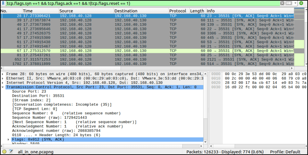
Task: Clear the display filter with X button
Action: [282, 3]
